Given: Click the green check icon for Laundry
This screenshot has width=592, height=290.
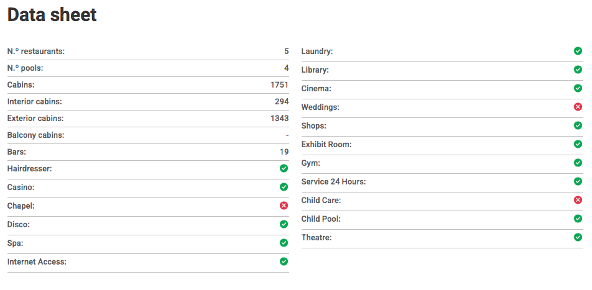Looking at the screenshot, I should click(x=578, y=51).
